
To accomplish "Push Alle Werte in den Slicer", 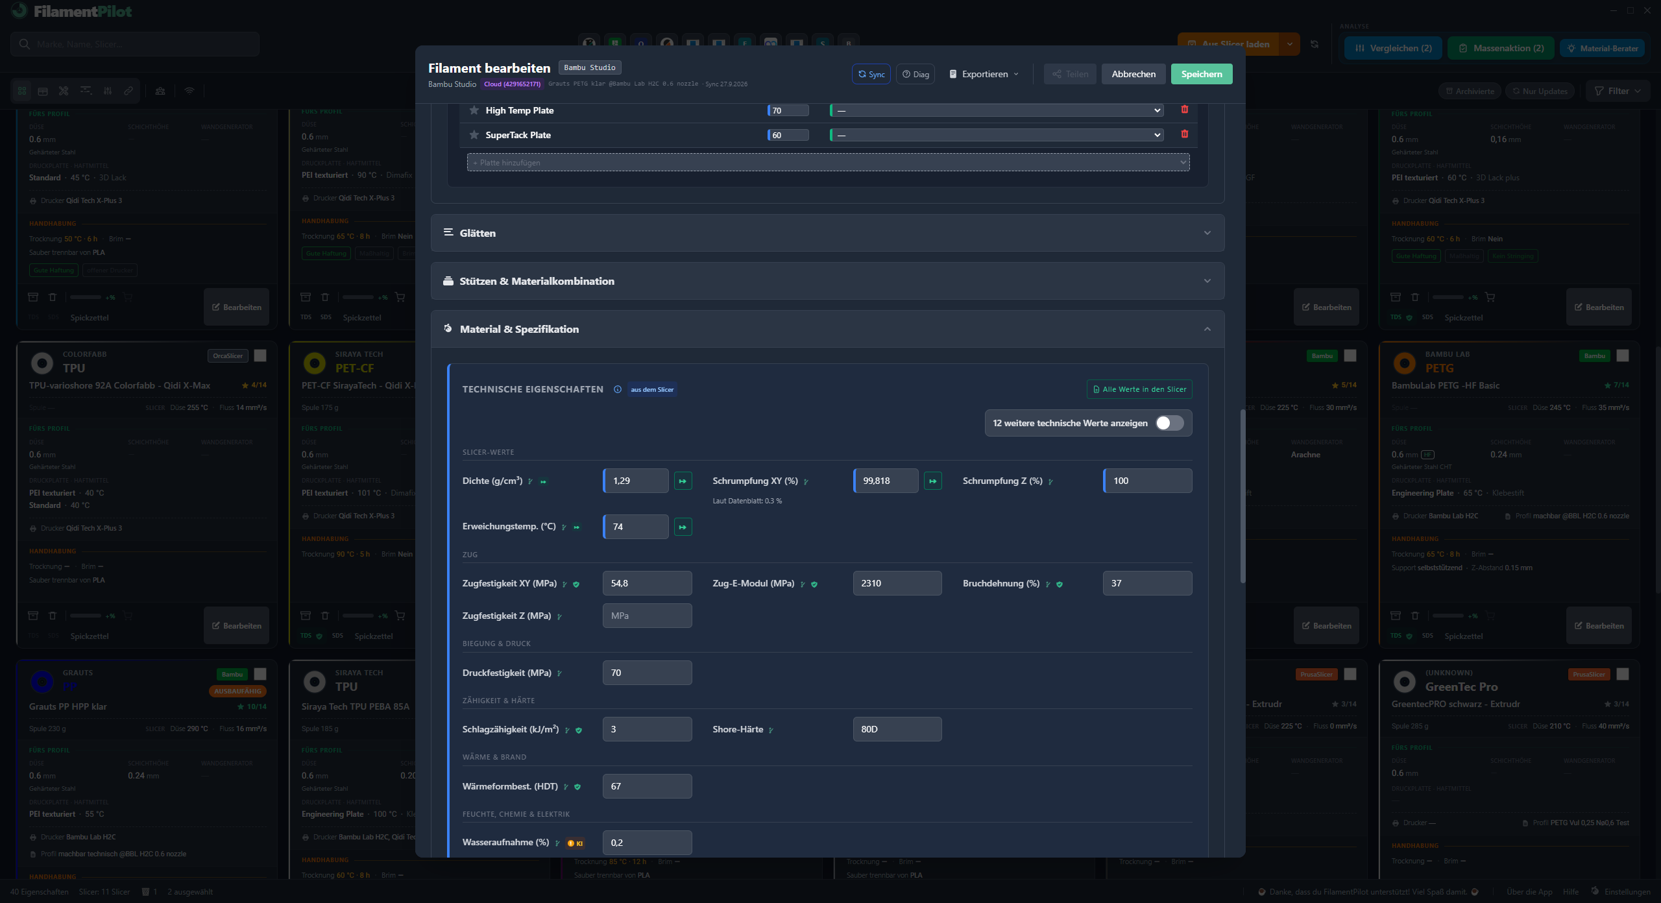I will click(x=1139, y=389).
